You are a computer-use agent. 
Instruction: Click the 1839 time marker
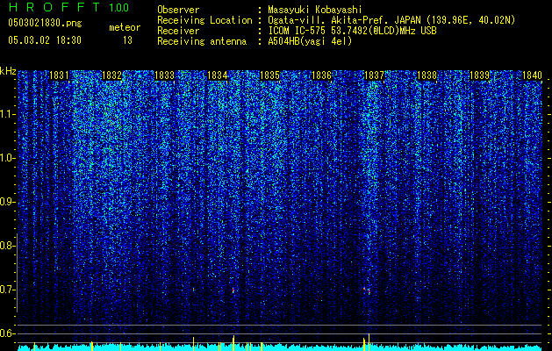479,75
